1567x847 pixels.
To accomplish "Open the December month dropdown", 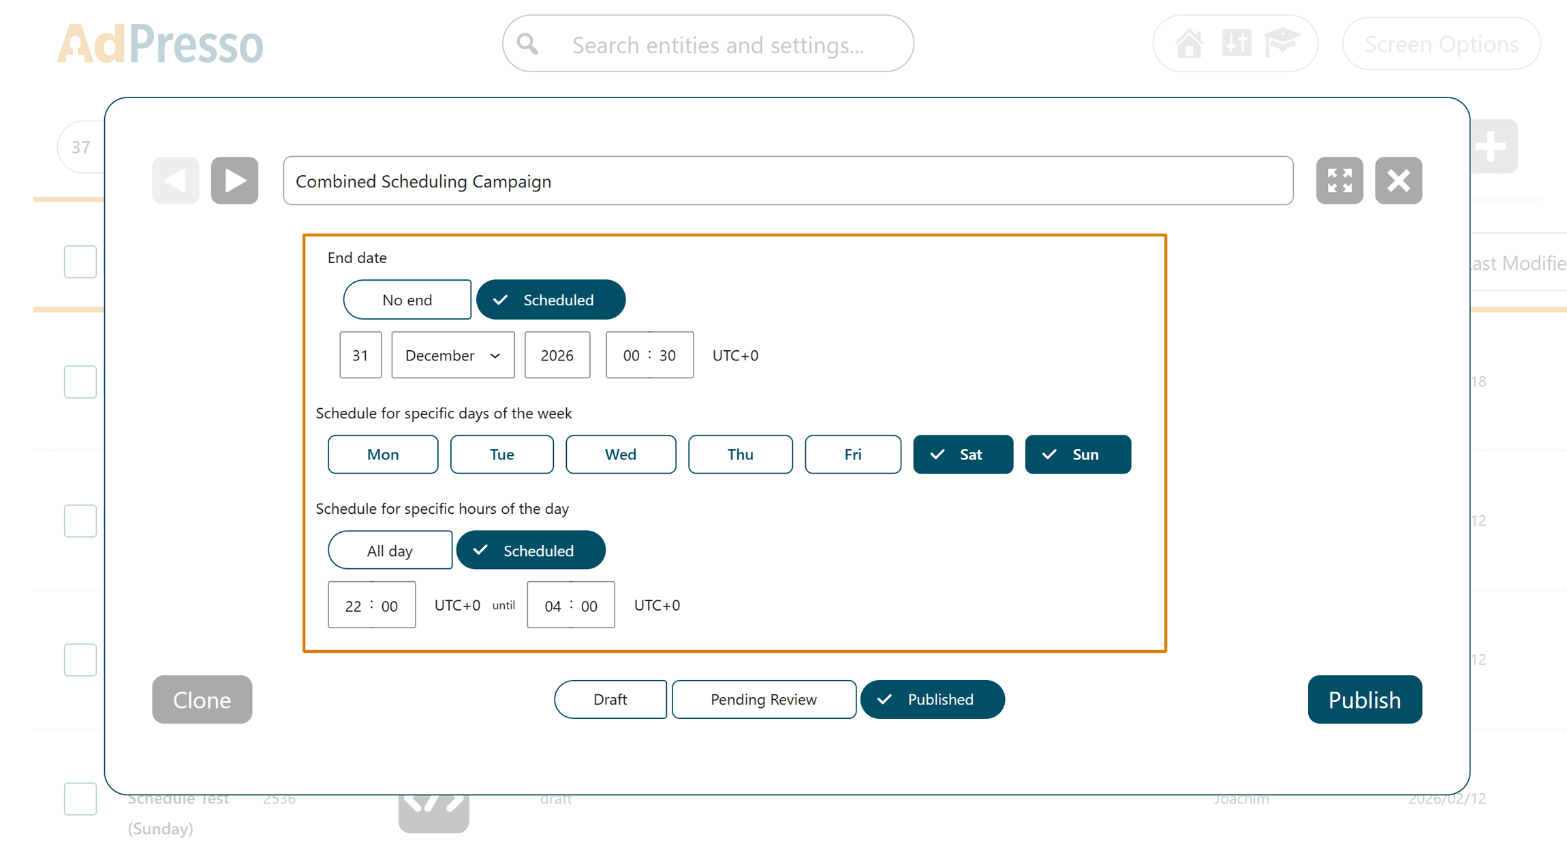I will click(452, 355).
